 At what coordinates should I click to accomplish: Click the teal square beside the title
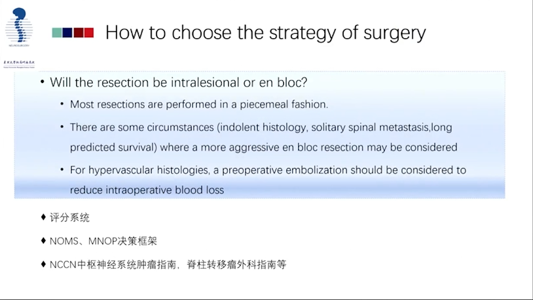coord(57,33)
